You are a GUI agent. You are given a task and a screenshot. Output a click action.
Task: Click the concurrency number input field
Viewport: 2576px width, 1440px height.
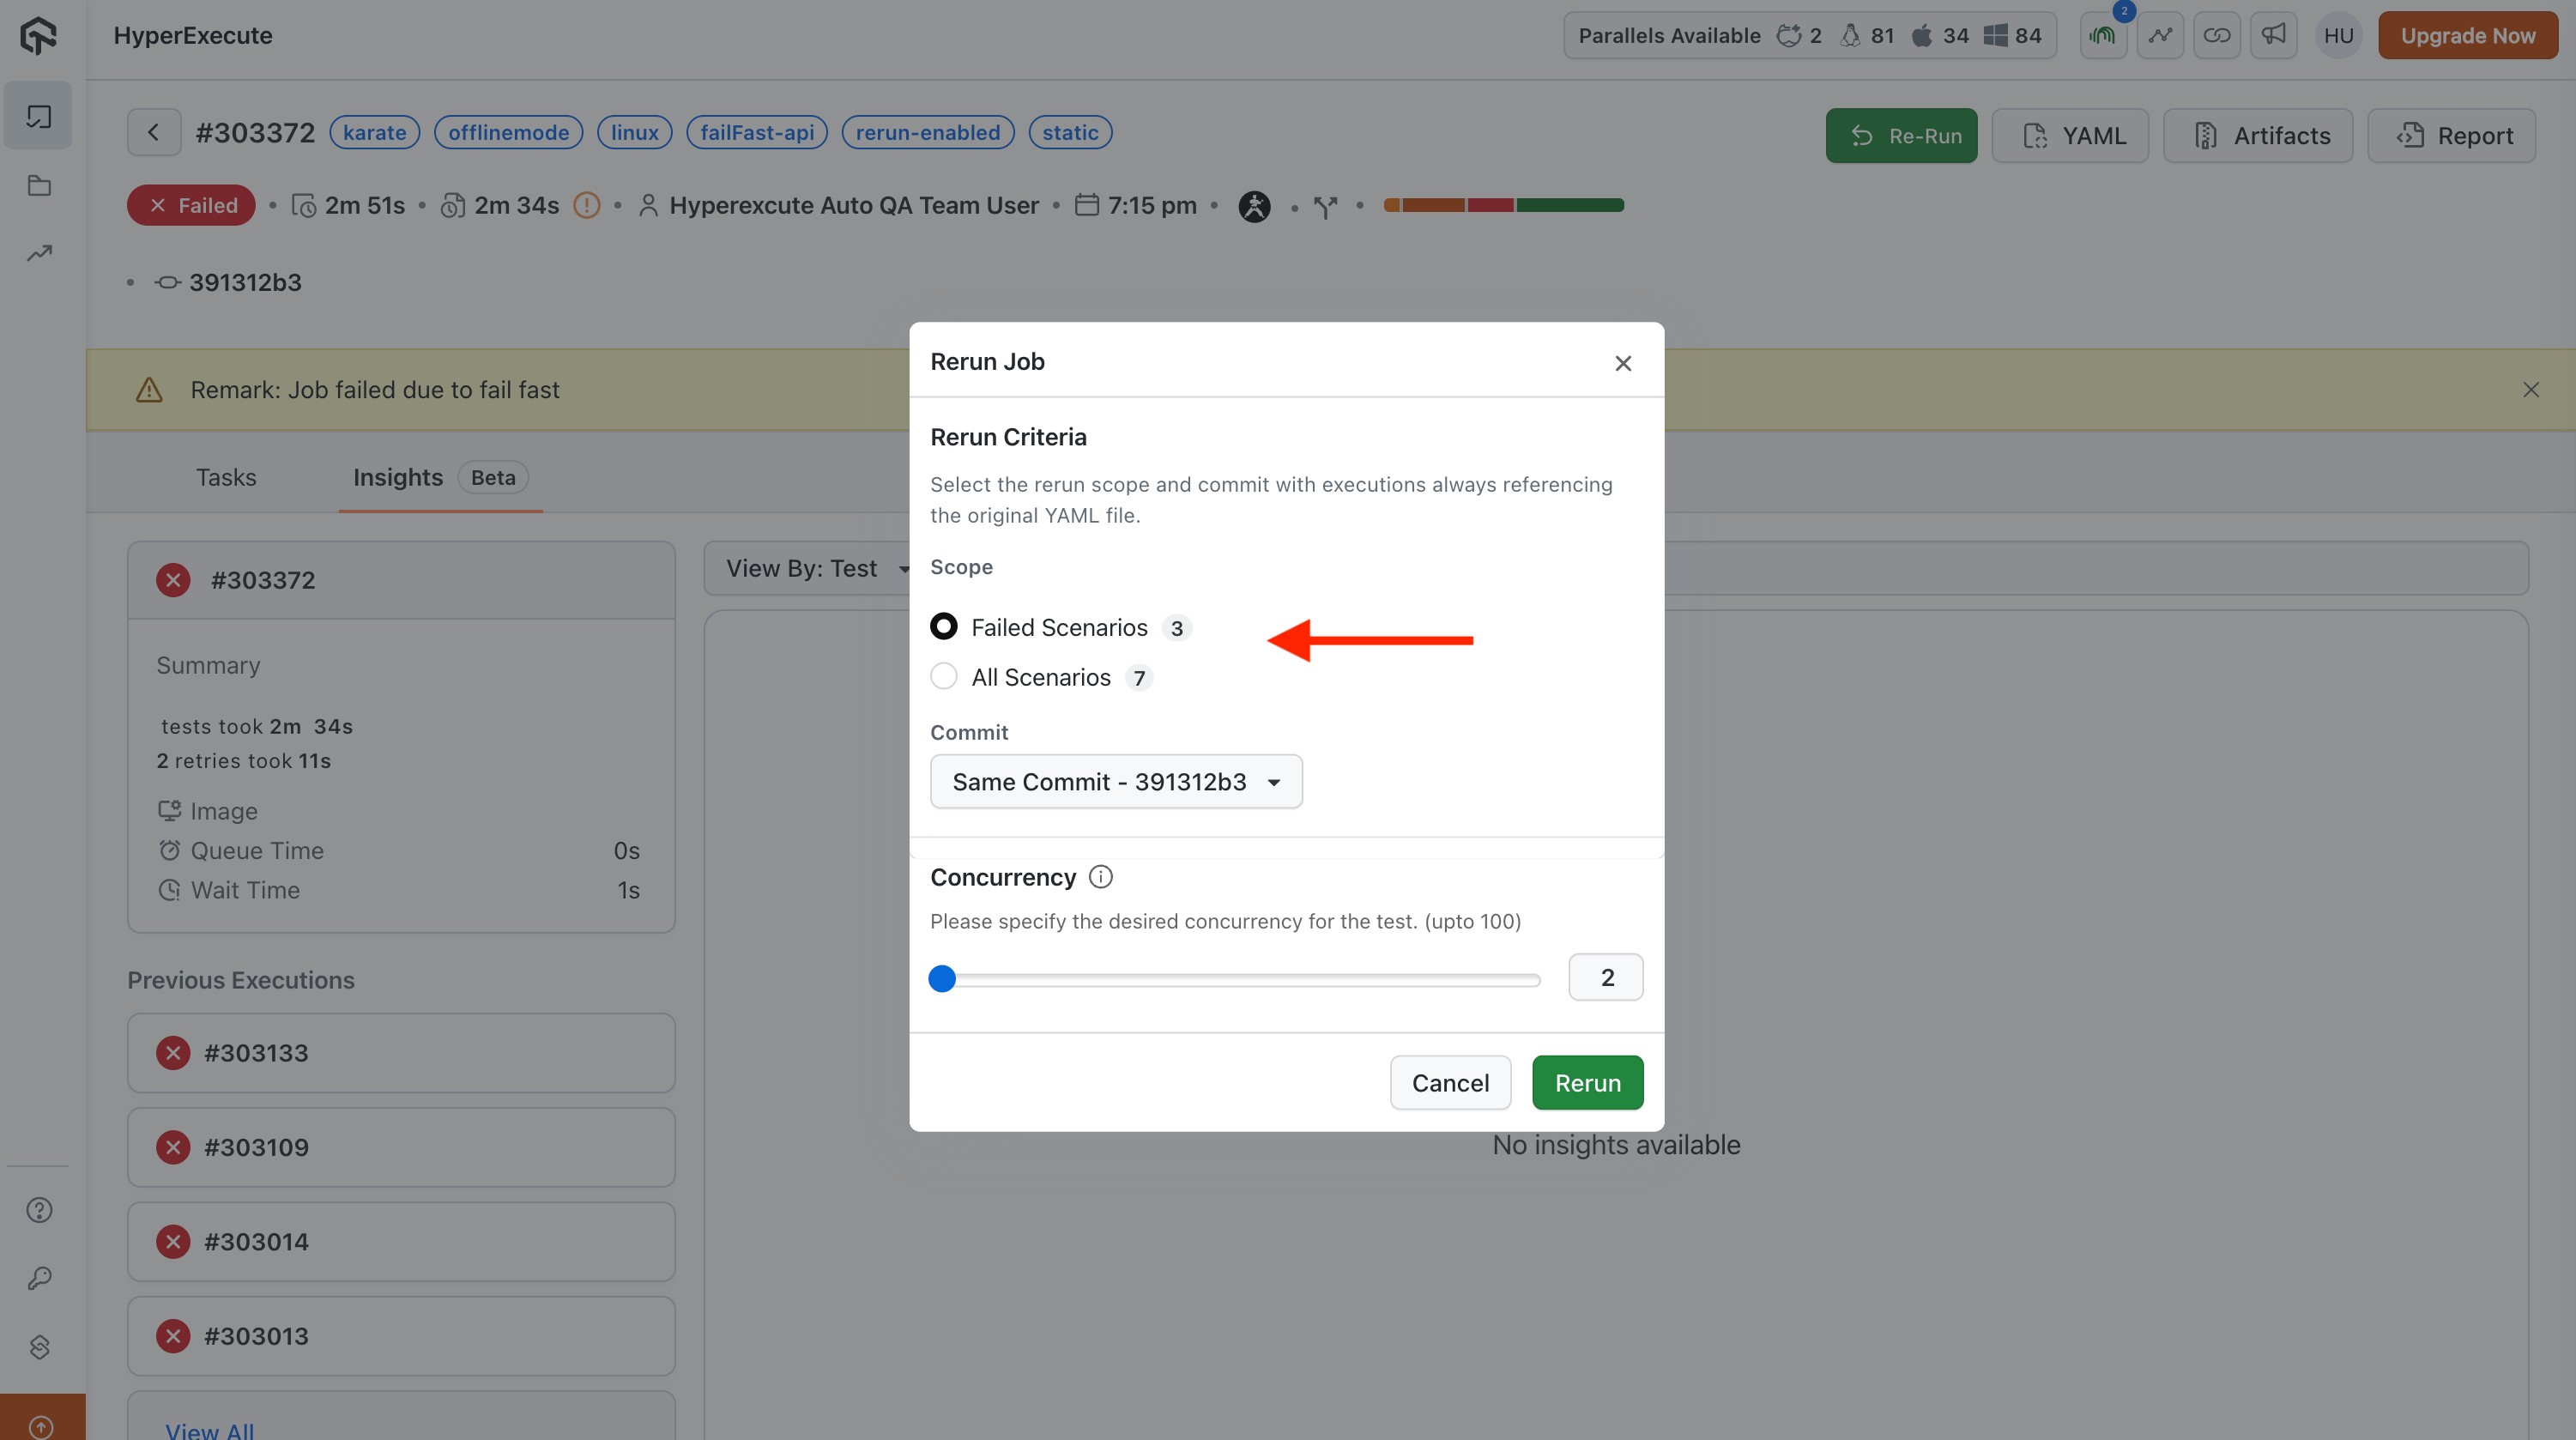pyautogui.click(x=1605, y=977)
